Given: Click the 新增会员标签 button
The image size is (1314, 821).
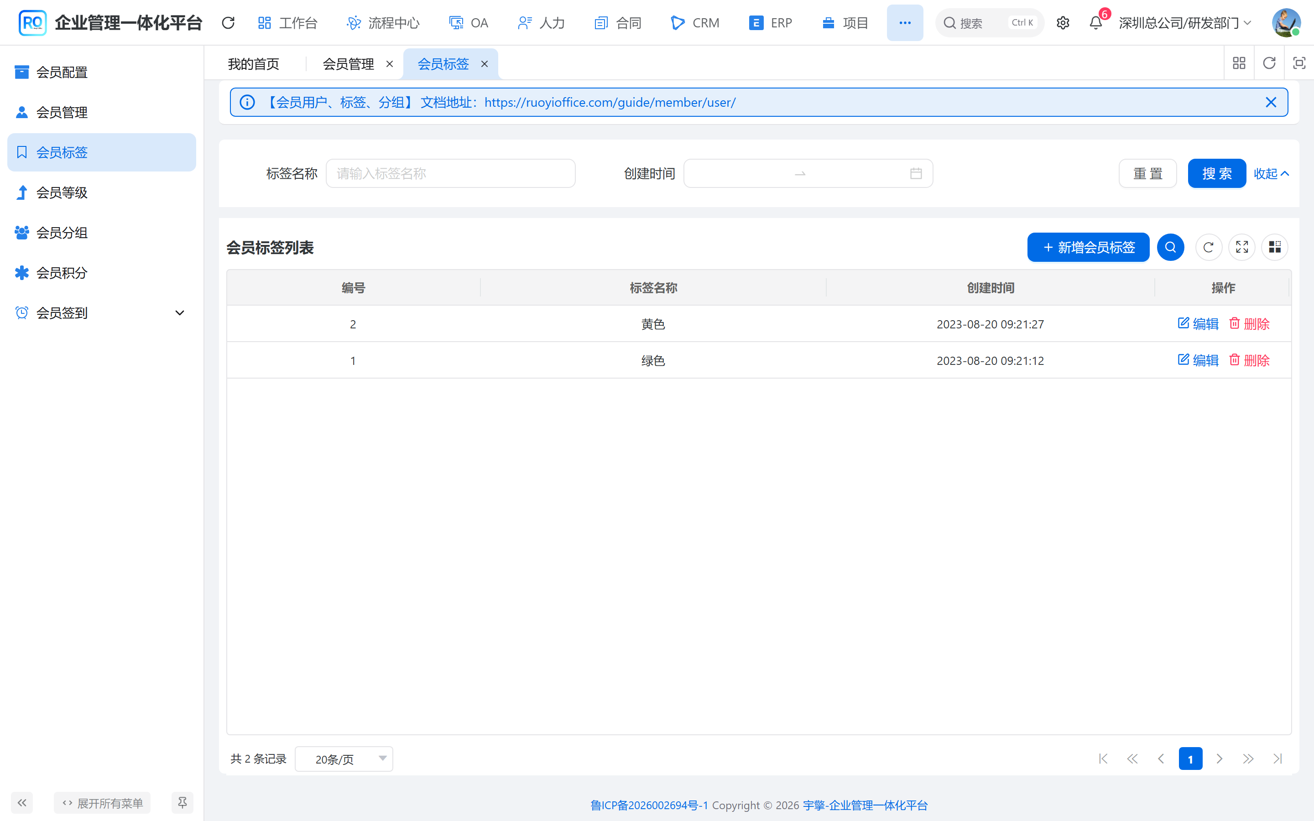Looking at the screenshot, I should point(1088,247).
